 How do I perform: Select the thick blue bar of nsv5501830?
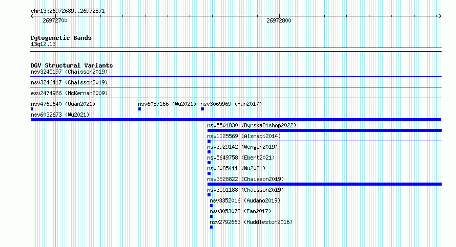coord(324,130)
